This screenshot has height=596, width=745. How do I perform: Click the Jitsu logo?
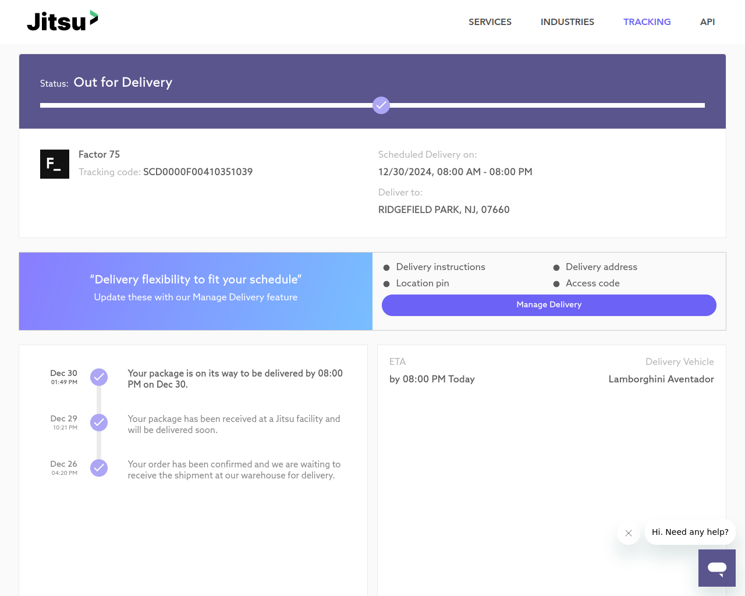62,21
